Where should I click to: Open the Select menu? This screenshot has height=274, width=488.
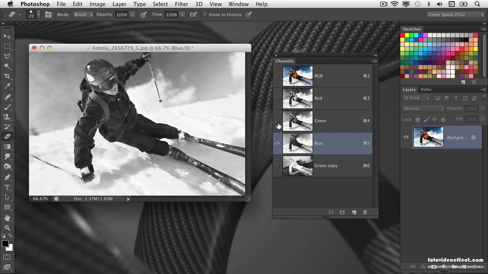coord(160,4)
